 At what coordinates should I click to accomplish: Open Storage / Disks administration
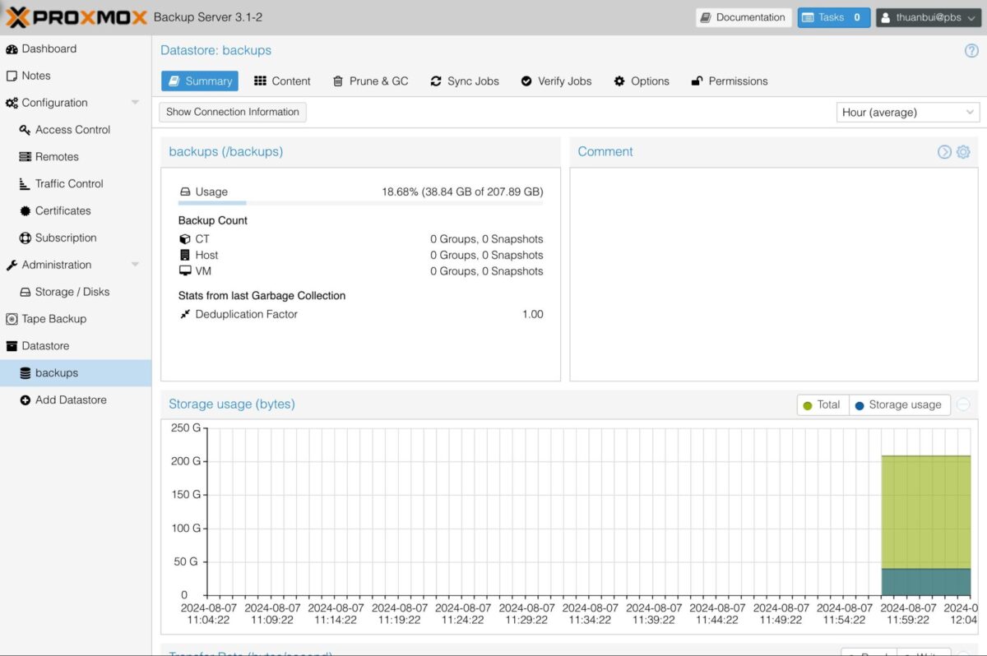(67, 291)
